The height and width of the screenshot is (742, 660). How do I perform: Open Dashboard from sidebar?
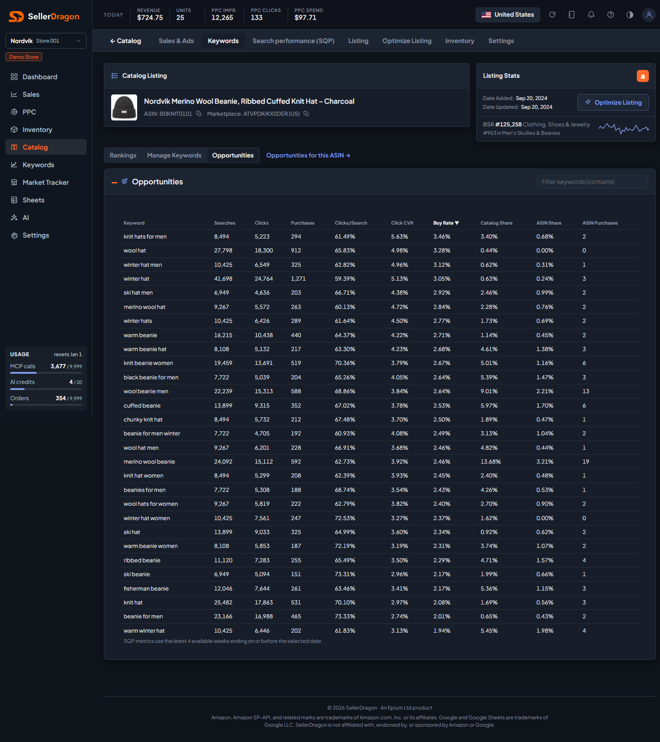(x=46, y=77)
